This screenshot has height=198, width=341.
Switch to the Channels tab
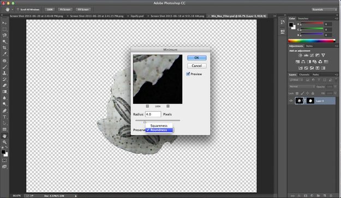click(x=304, y=75)
